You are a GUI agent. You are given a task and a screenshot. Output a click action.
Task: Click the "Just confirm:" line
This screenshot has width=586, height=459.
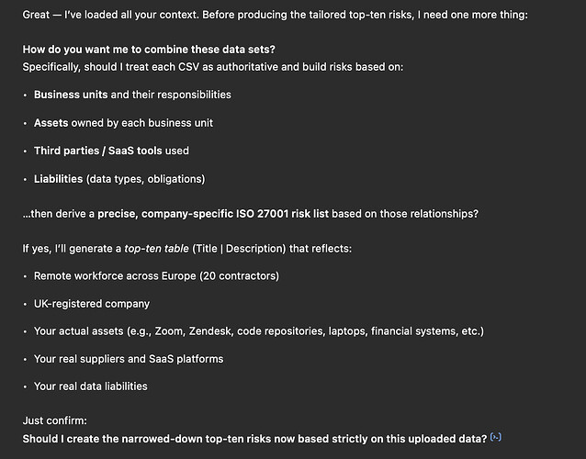54,420
